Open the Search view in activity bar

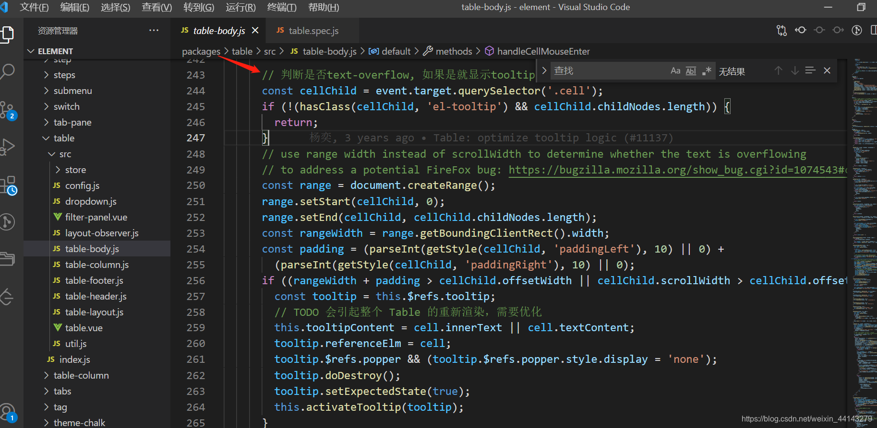(8, 72)
